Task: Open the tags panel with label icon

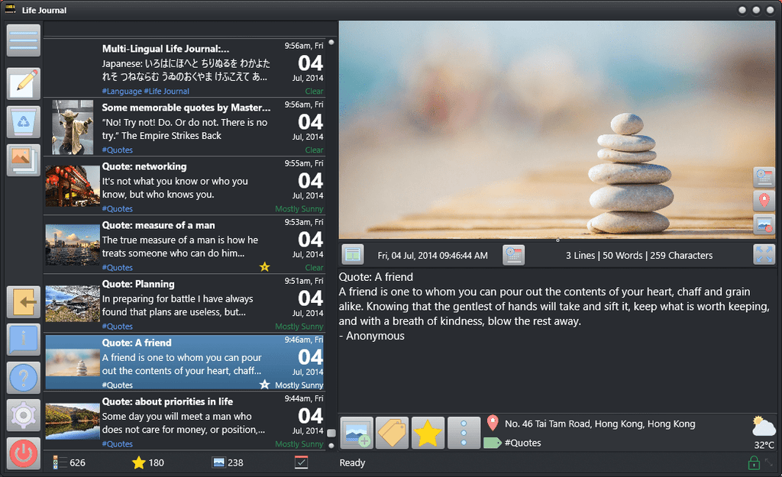Action: tap(392, 432)
